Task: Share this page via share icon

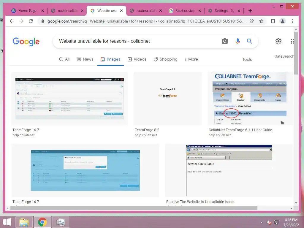Action: click(x=252, y=21)
